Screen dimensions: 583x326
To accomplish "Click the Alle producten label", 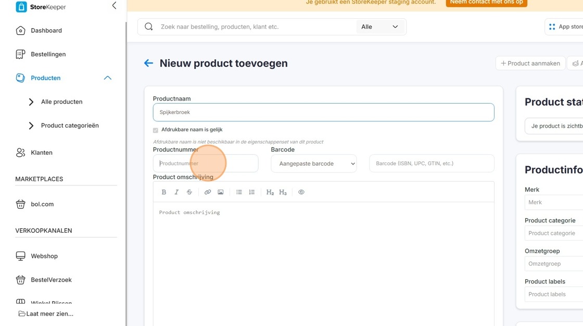I will [62, 102].
